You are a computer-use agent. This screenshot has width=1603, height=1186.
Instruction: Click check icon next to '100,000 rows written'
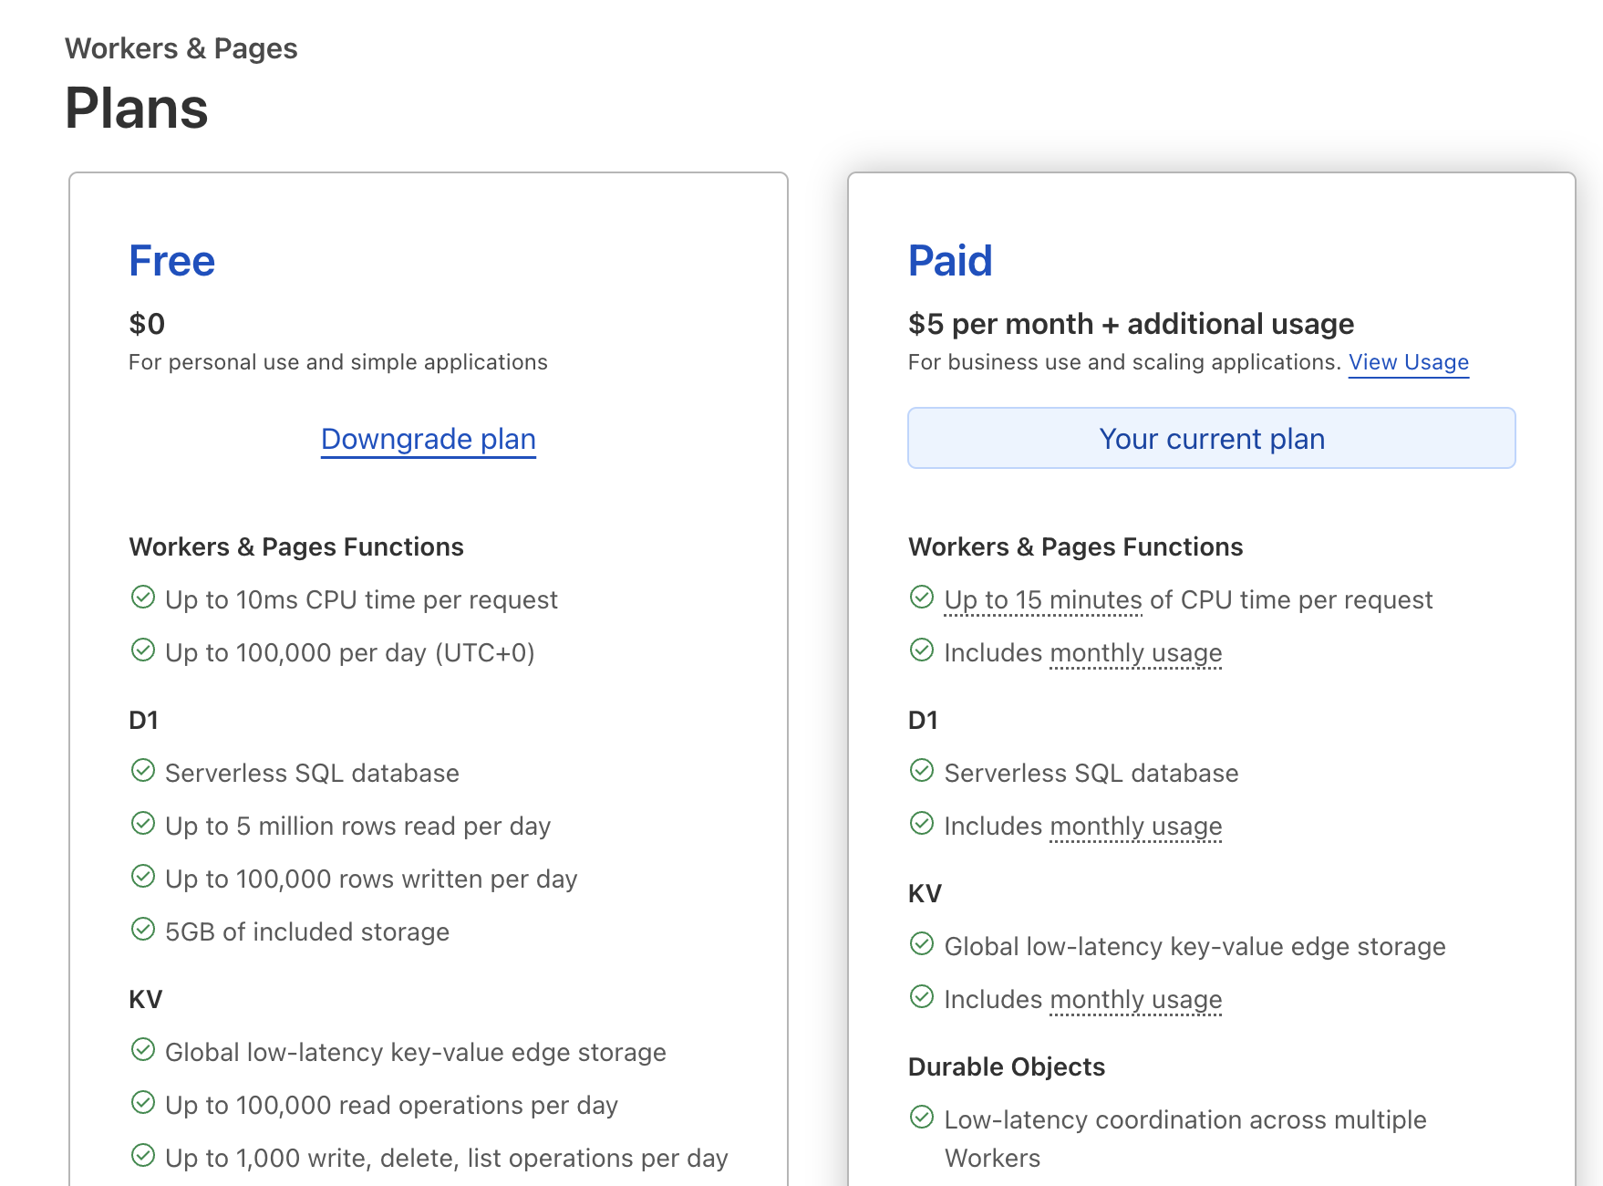pyautogui.click(x=143, y=877)
